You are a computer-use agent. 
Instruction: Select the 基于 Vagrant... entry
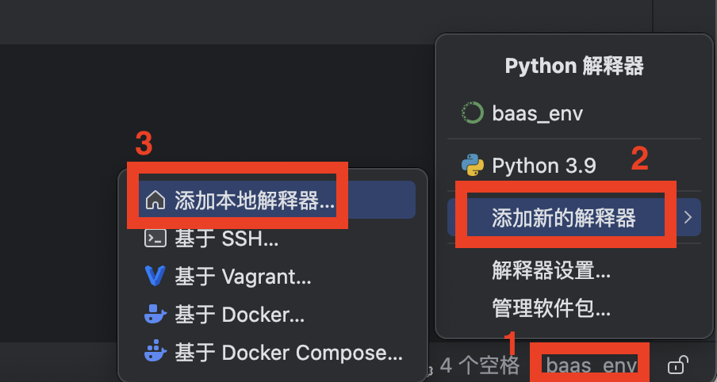click(243, 276)
